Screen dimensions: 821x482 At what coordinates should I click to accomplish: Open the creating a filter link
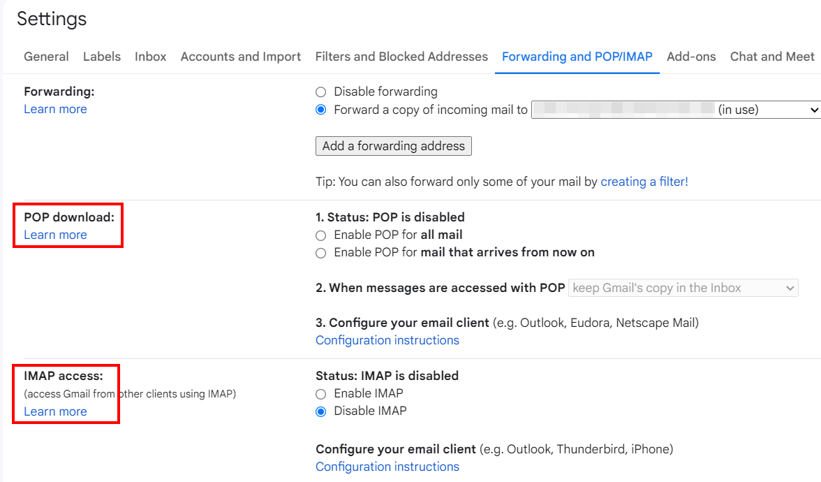click(644, 182)
